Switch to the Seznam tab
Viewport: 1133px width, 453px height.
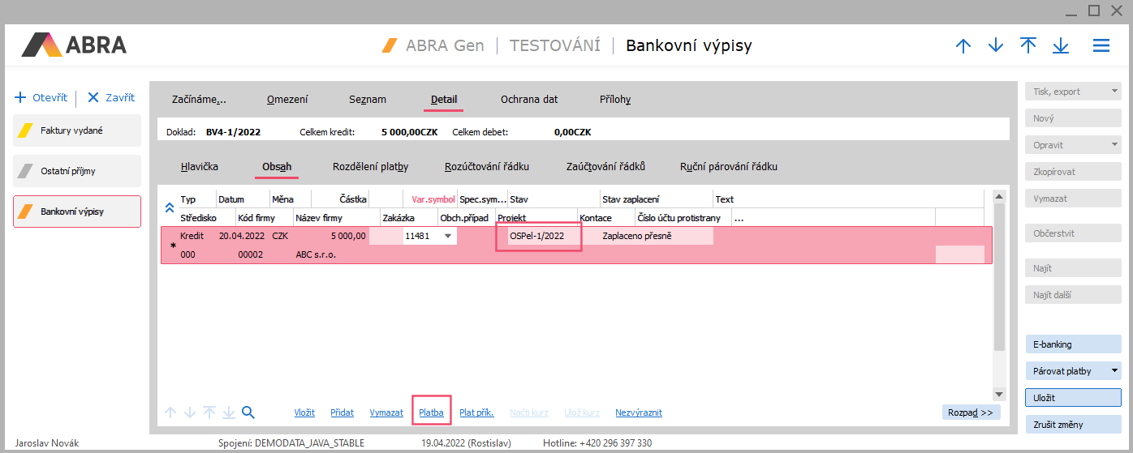(x=367, y=100)
